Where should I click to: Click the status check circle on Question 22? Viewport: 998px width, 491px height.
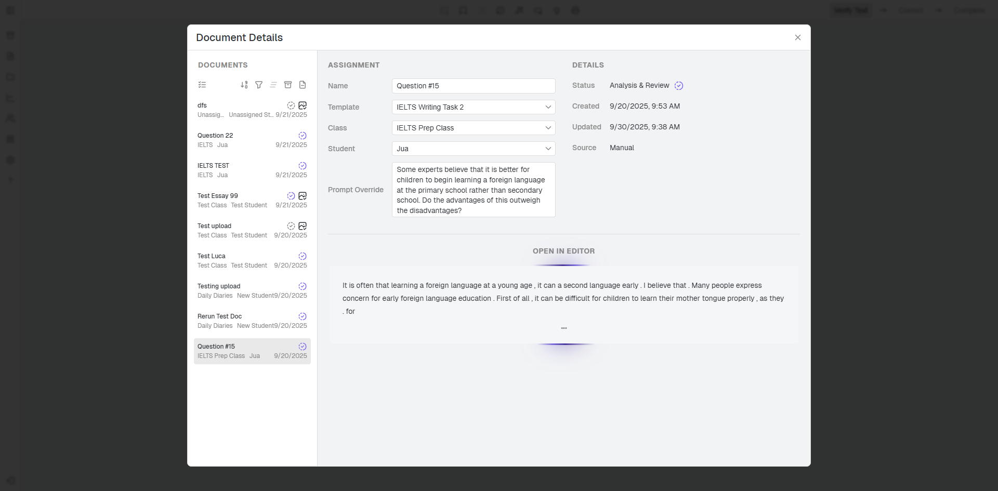click(303, 136)
